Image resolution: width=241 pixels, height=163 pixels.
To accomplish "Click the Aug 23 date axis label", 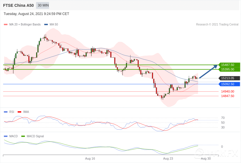I will tap(168, 158).
